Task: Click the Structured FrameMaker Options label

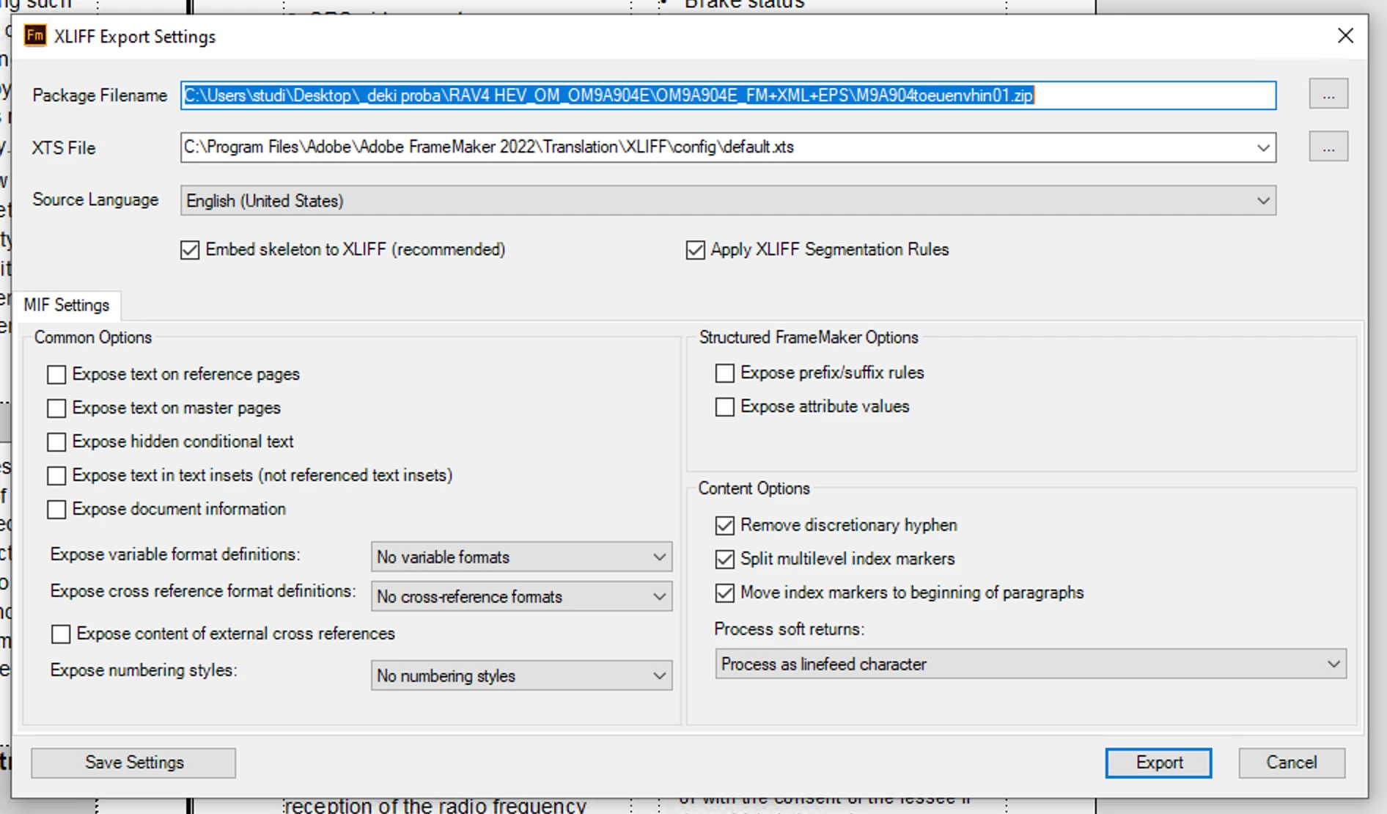Action: 809,337
